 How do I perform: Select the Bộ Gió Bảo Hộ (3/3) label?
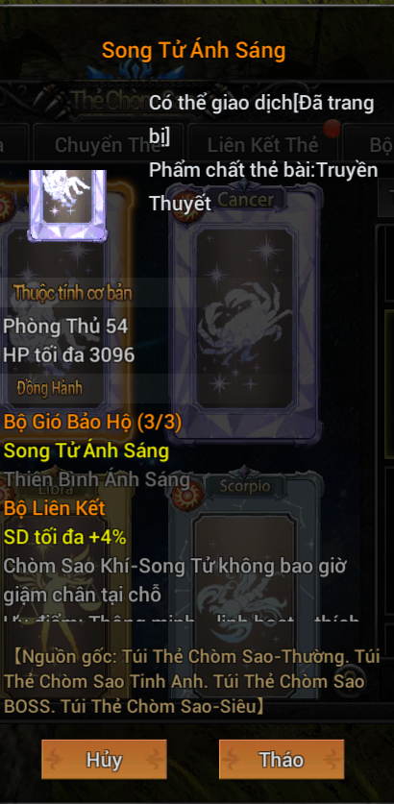pyautogui.click(x=93, y=423)
